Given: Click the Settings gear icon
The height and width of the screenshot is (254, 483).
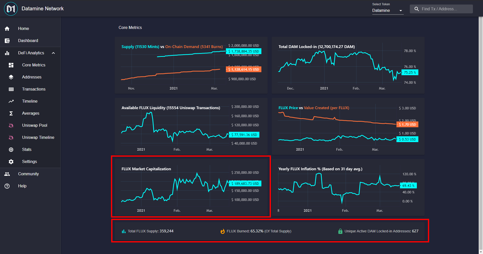Looking at the screenshot, I should tap(11, 162).
